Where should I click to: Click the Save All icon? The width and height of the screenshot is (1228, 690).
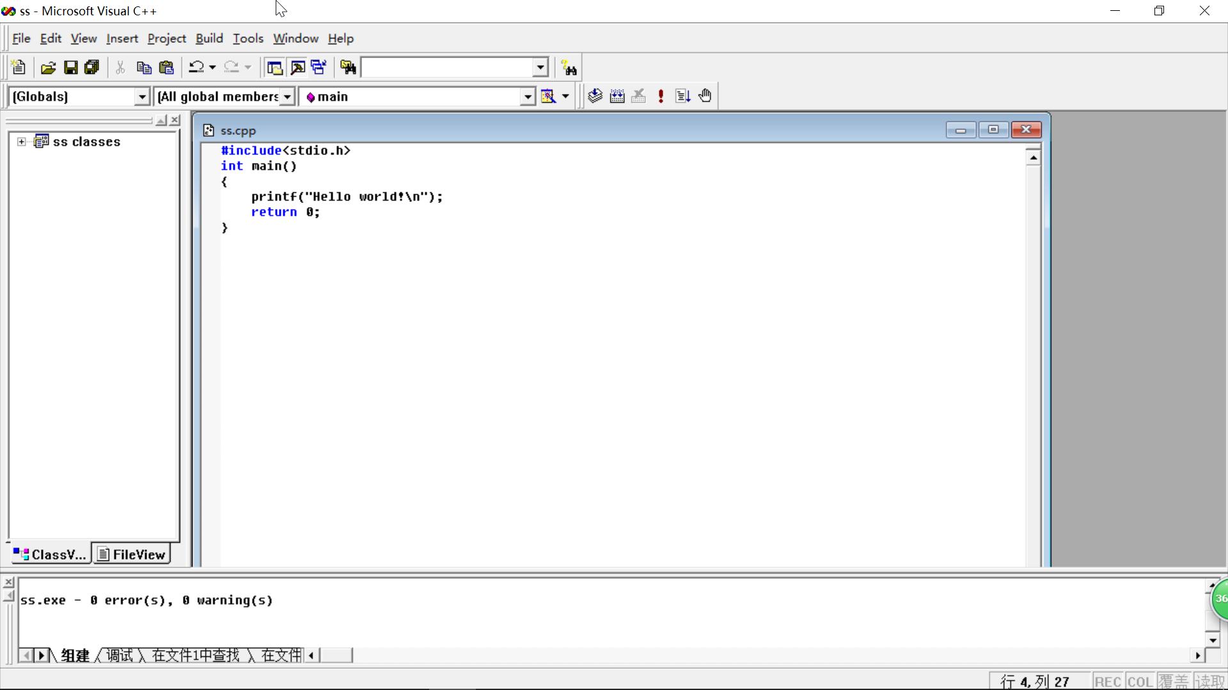pyautogui.click(x=92, y=68)
